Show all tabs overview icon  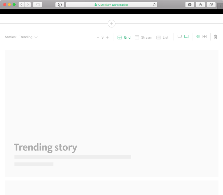(x=211, y=5)
